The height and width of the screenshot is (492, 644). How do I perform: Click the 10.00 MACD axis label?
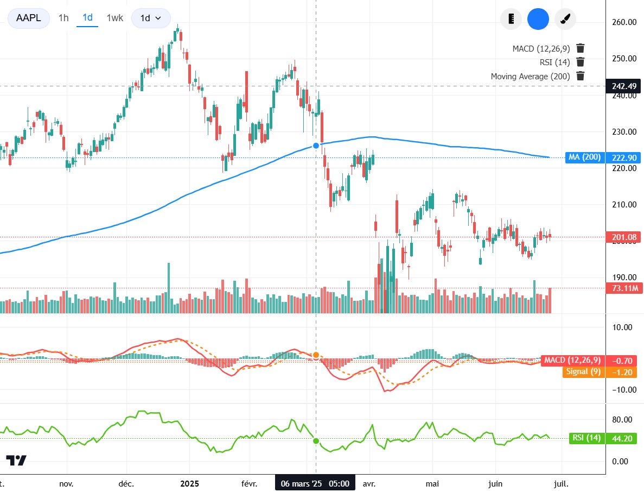click(622, 327)
